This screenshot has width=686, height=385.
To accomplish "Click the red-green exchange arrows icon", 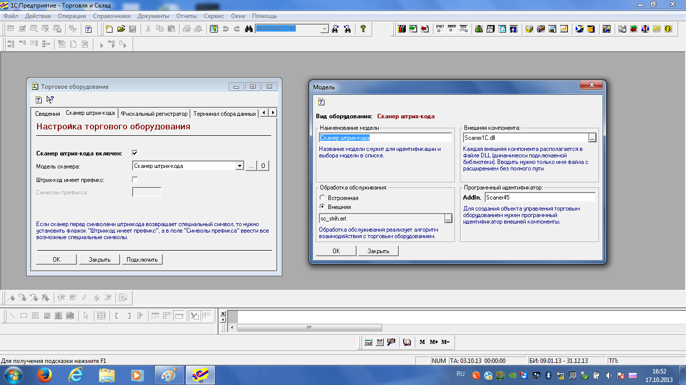I will point(633,29).
